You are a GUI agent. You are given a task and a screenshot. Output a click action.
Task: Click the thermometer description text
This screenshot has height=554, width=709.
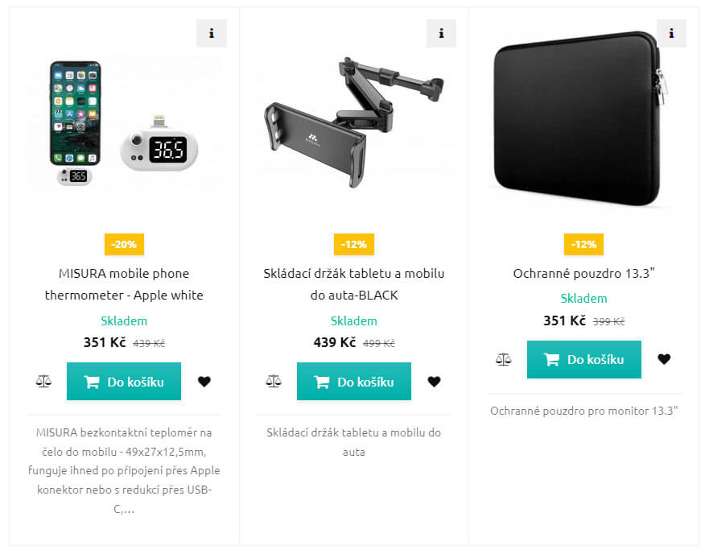coord(124,470)
